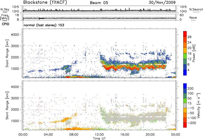Viewport: 203px width, 140px height.
Task: Click the 'Power [dB]' colorbar label
Action: click(194, 53)
